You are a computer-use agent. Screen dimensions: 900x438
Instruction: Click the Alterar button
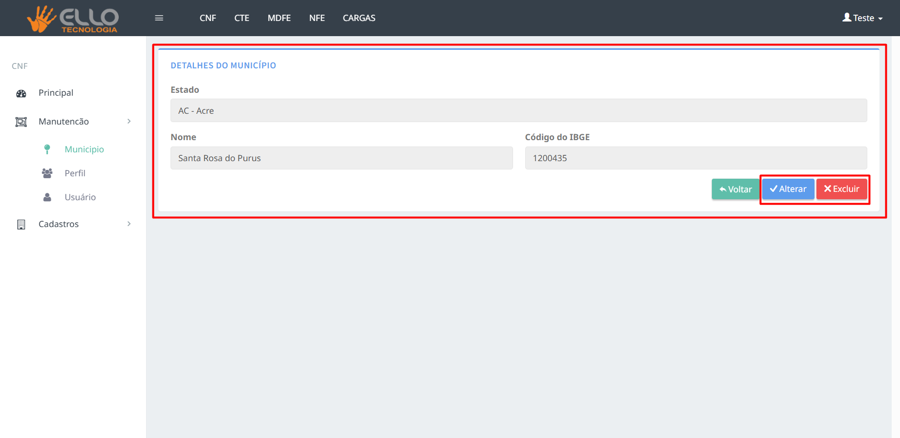[x=788, y=189]
